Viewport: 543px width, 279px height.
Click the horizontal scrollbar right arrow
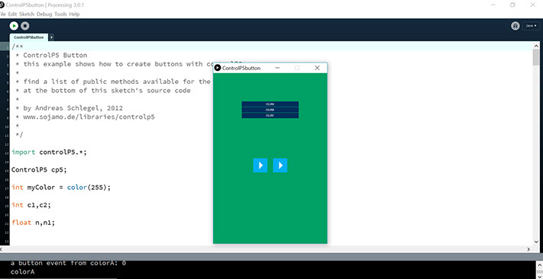tap(528, 249)
